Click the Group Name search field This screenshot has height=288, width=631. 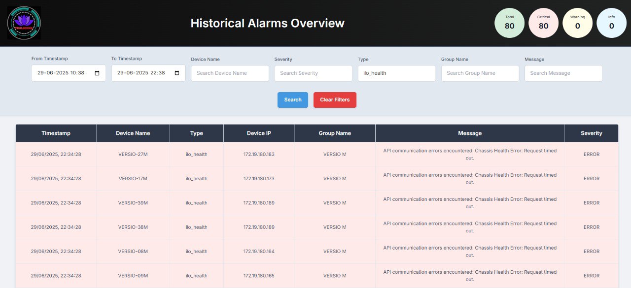coord(480,73)
